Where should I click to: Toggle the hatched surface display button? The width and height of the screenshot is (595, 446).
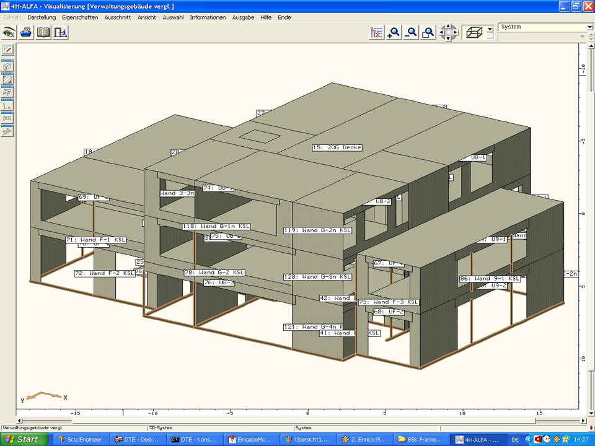click(7, 79)
